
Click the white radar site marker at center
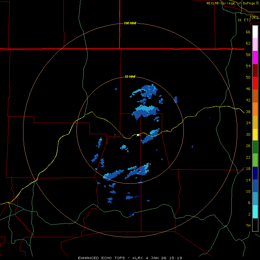(138, 135)
